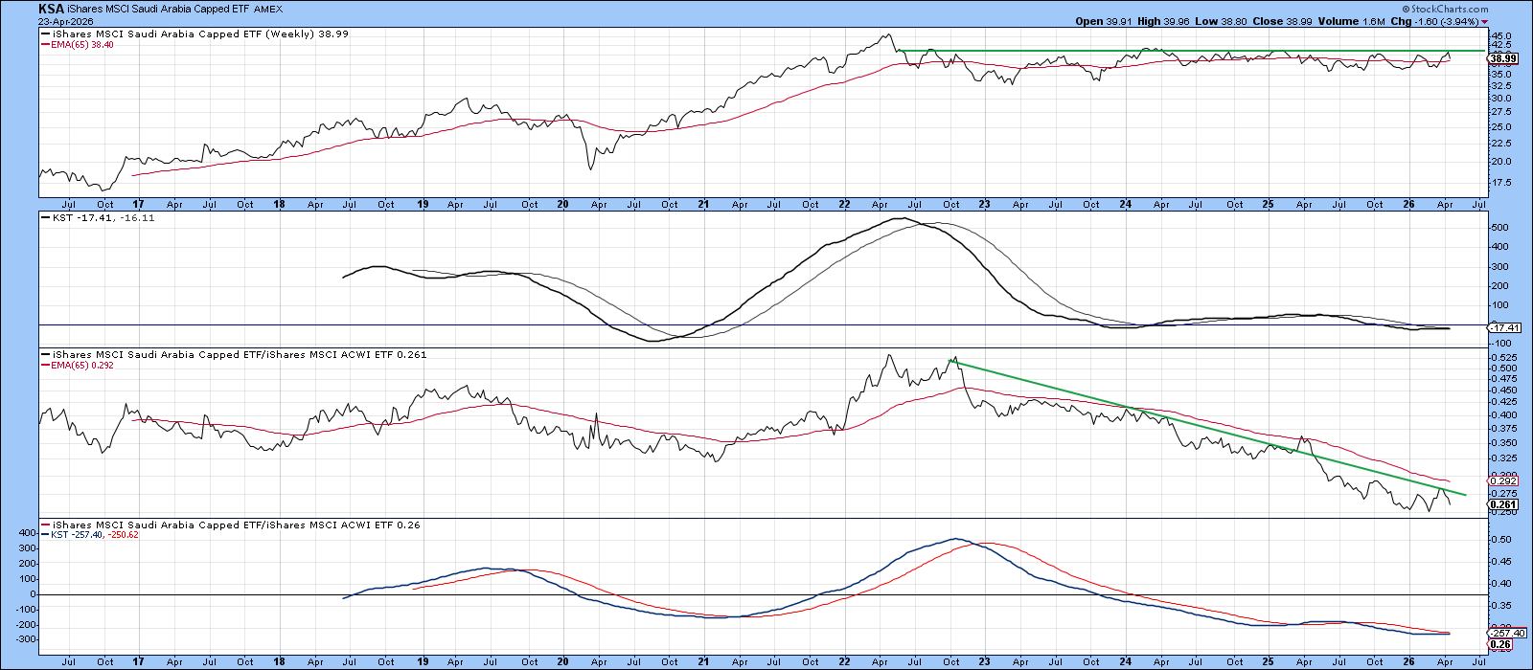Click the boxed 0.26 tag in the lowest panel
The height and width of the screenshot is (670, 1533).
[x=1499, y=642]
